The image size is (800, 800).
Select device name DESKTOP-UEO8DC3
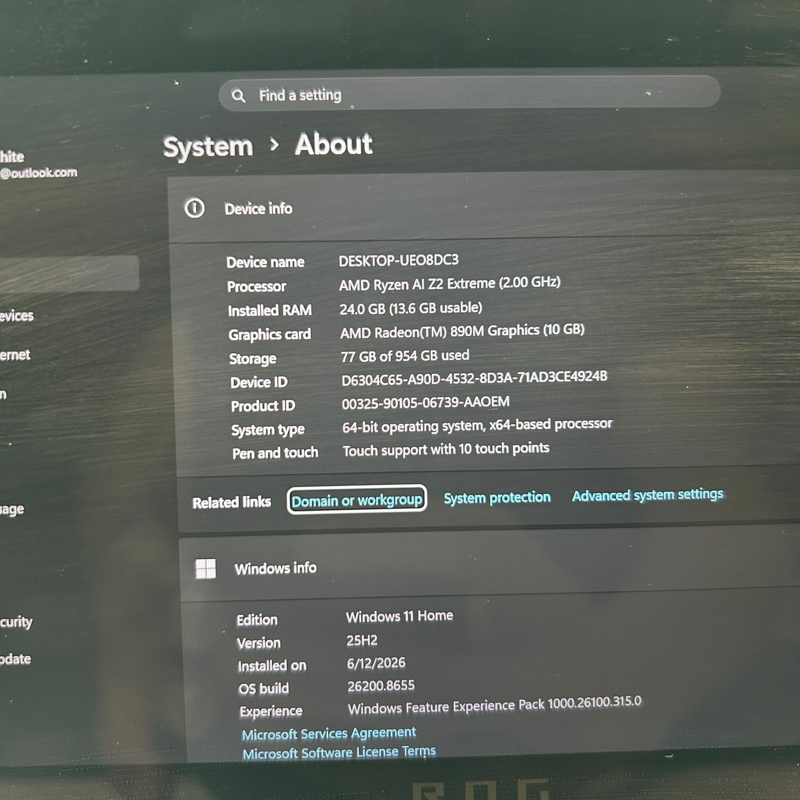click(399, 260)
